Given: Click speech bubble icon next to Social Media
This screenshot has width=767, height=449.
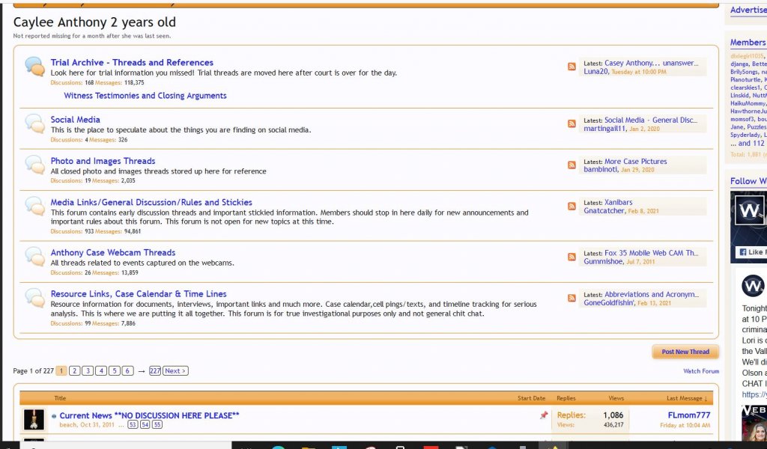Looking at the screenshot, I should pyautogui.click(x=34, y=123).
